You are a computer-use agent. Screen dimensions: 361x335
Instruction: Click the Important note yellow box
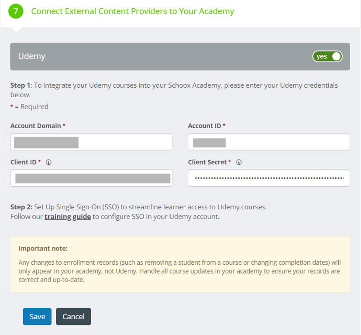(x=180, y=264)
